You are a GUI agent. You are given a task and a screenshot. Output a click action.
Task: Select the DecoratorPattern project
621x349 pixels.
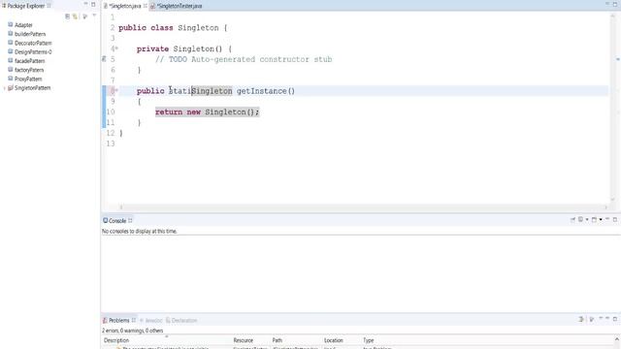click(33, 43)
